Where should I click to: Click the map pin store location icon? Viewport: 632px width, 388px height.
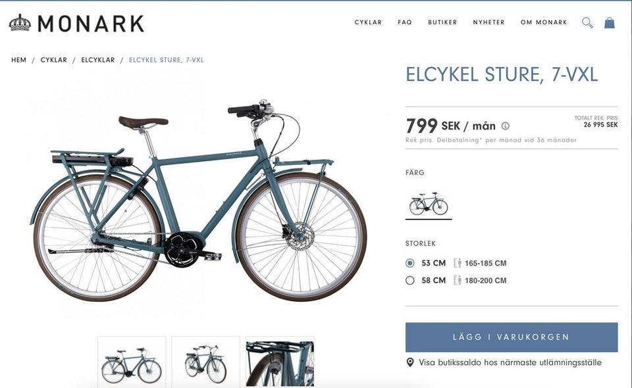click(x=410, y=362)
